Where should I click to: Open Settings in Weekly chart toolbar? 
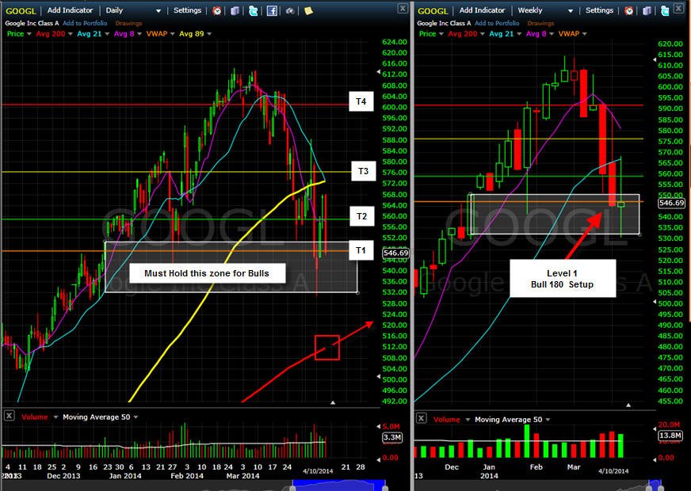(599, 10)
